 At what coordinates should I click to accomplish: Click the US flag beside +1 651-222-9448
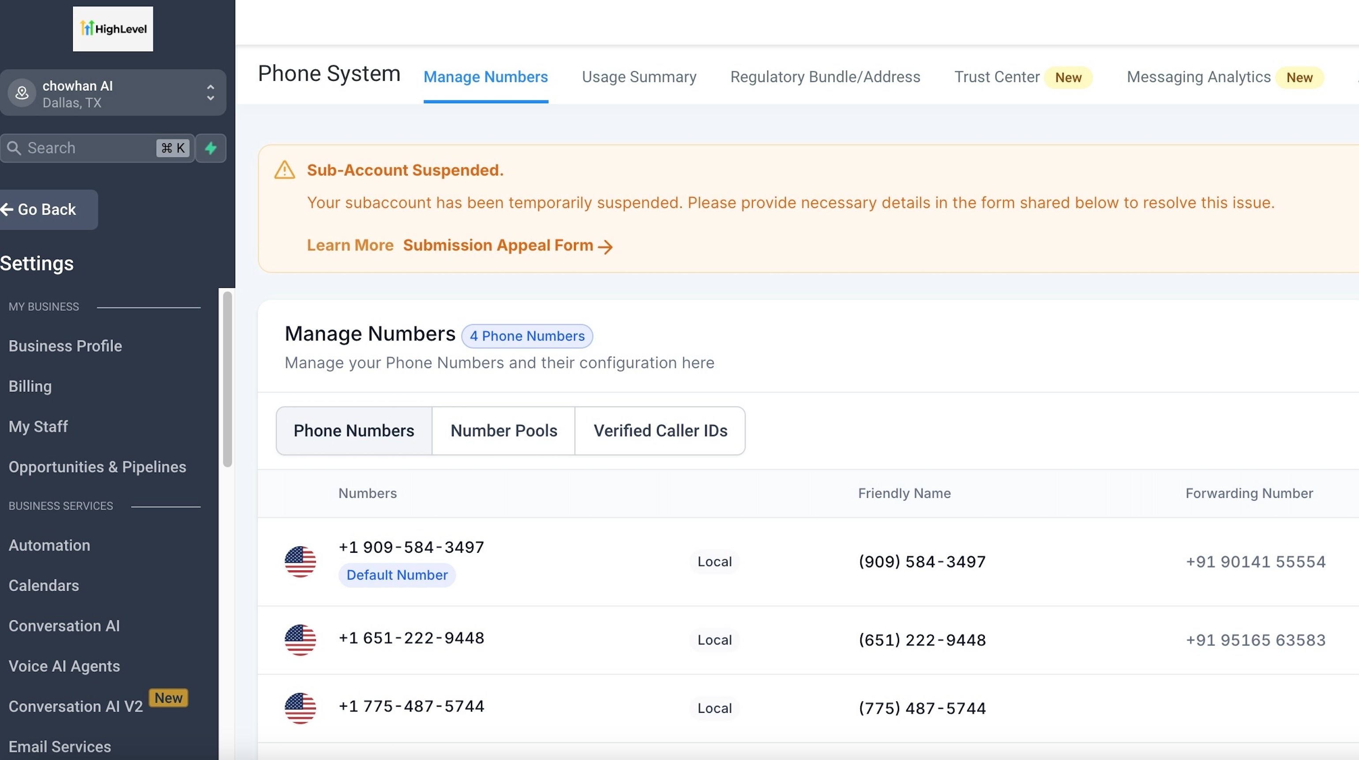(x=300, y=640)
